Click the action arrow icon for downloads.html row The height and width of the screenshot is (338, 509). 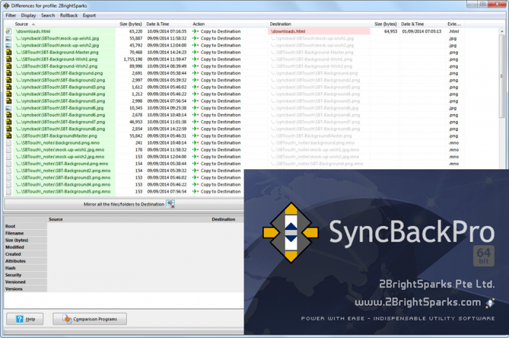point(195,31)
